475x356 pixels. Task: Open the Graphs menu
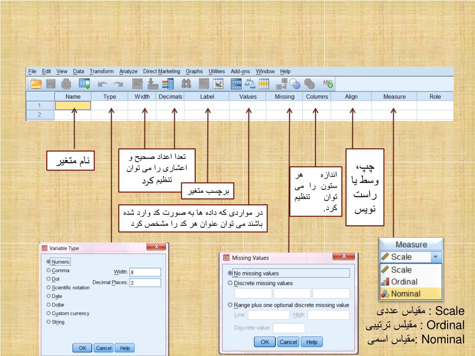pos(194,71)
